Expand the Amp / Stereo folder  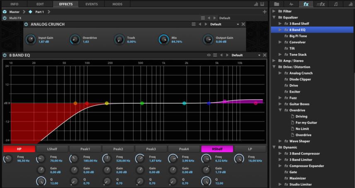click(274, 61)
